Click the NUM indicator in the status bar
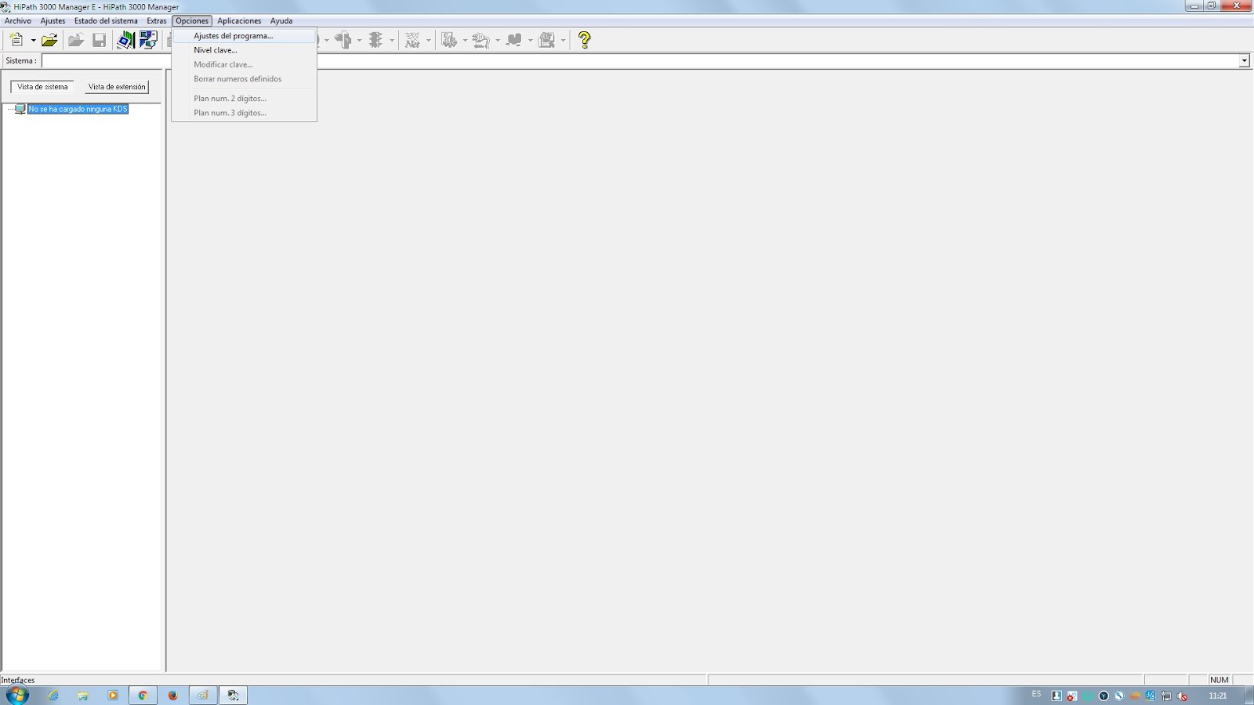The height and width of the screenshot is (705, 1254). 1219,680
